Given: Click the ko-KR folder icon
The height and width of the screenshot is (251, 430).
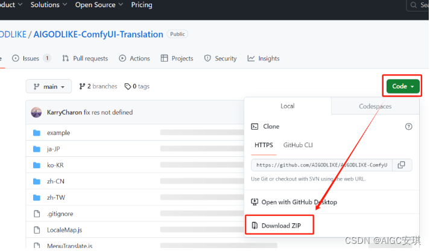Looking at the screenshot, I should coord(36,165).
